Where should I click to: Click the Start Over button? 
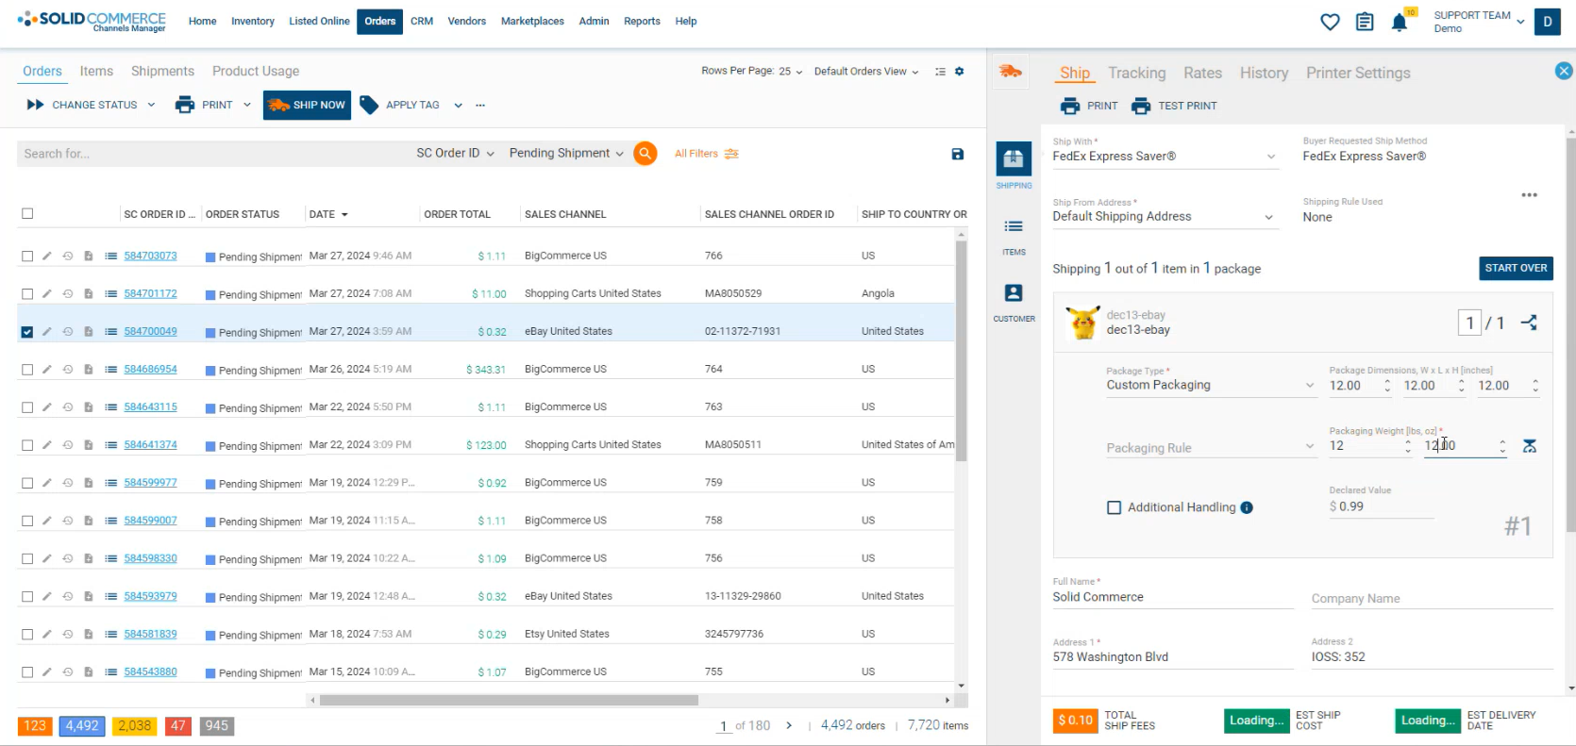click(1516, 268)
